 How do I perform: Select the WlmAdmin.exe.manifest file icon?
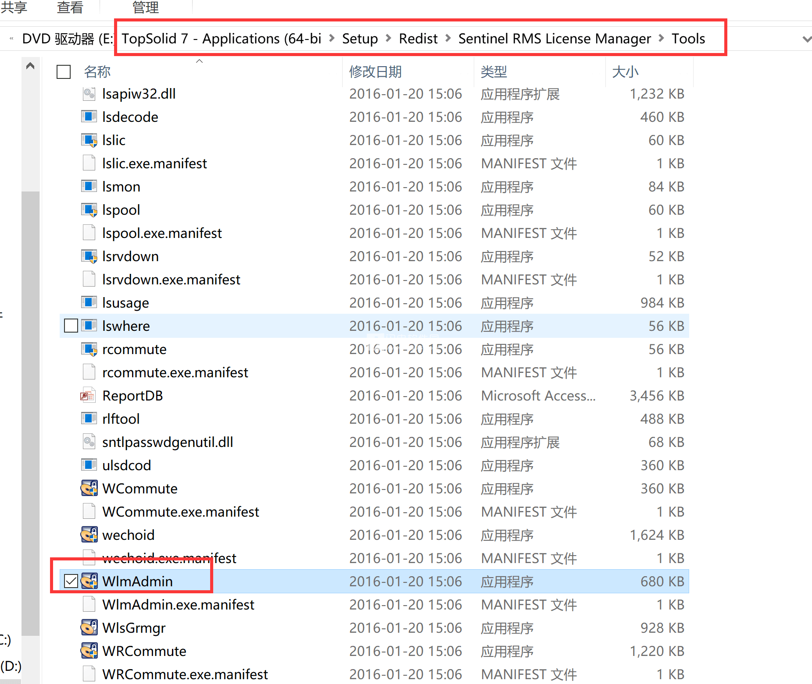point(89,604)
